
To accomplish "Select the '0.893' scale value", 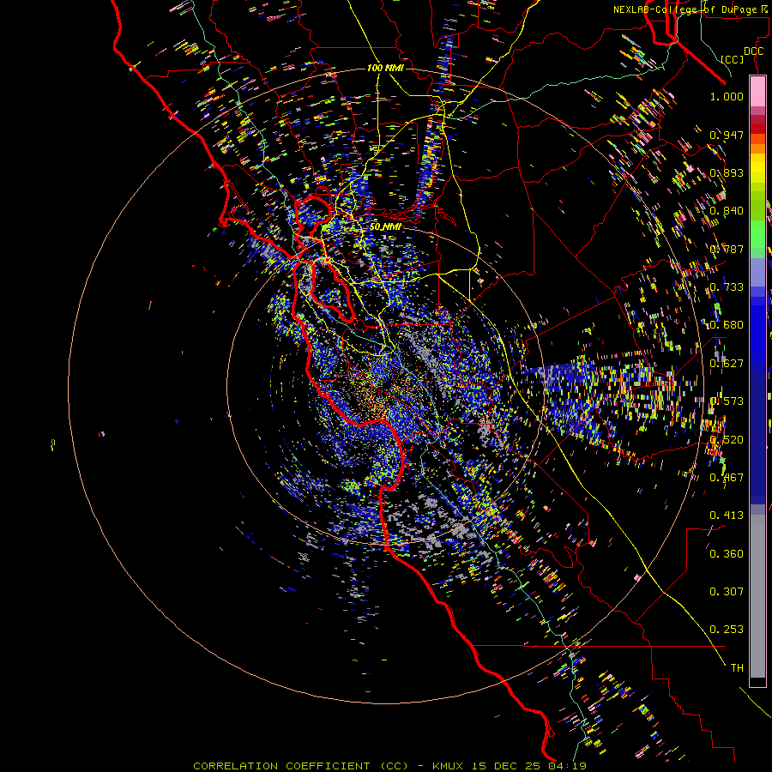I will click(x=727, y=172).
